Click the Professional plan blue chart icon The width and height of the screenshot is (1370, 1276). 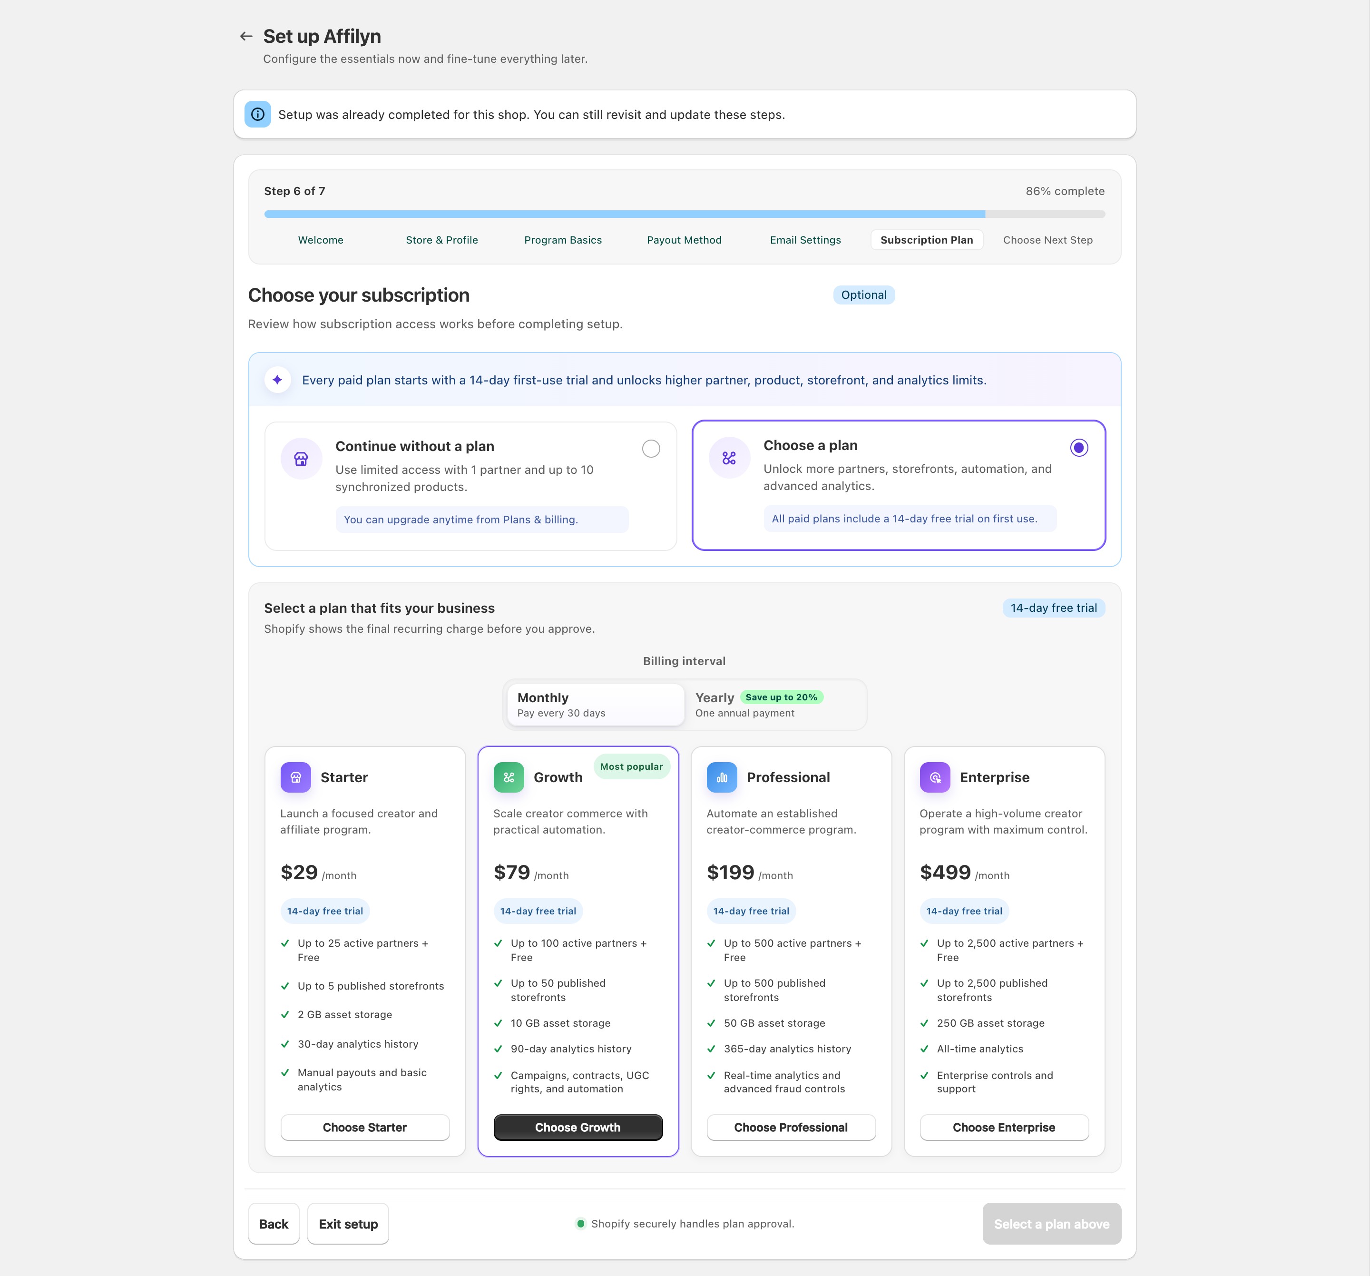pyautogui.click(x=722, y=777)
